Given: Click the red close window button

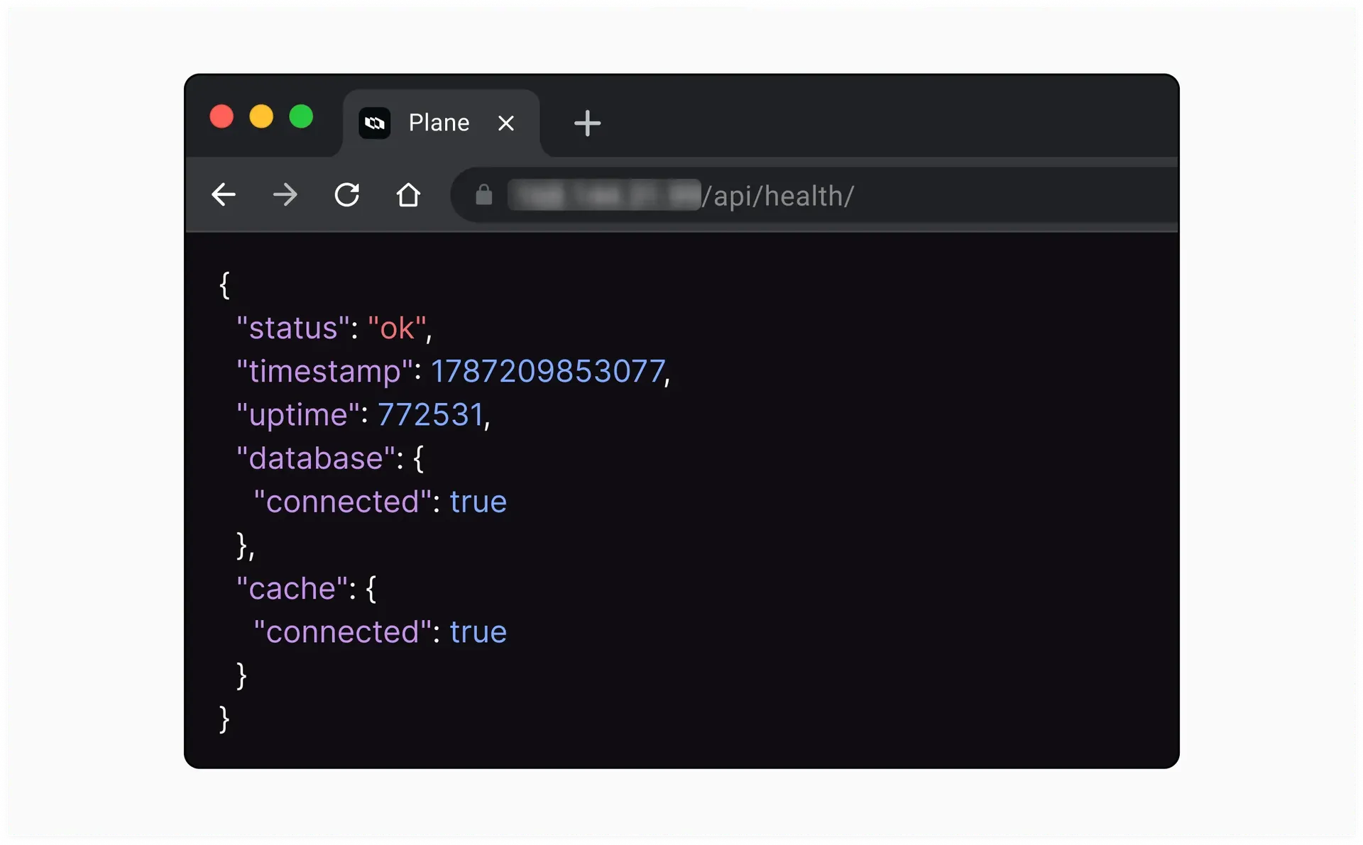Looking at the screenshot, I should (221, 116).
